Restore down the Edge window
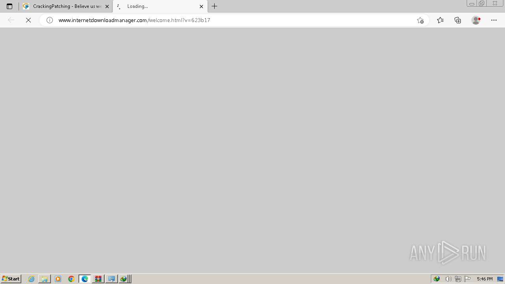This screenshot has width=505, height=284. 482,4
